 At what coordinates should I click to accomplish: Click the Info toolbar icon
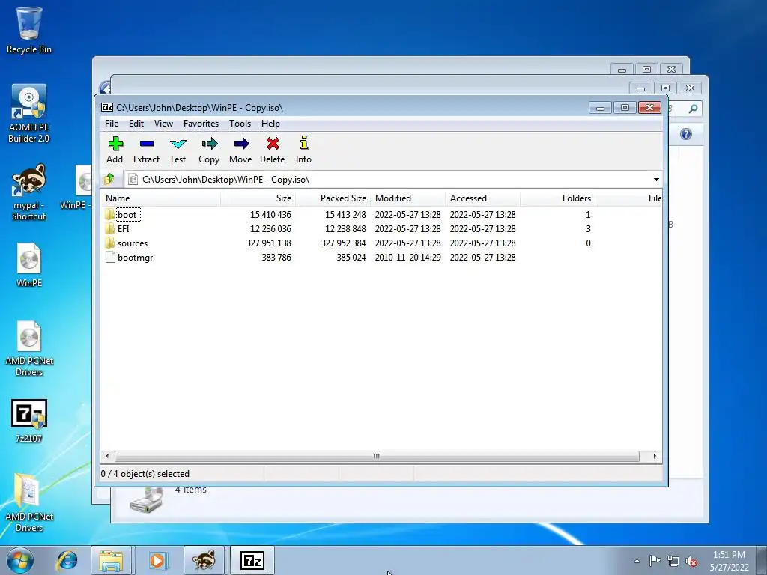pyautogui.click(x=304, y=143)
